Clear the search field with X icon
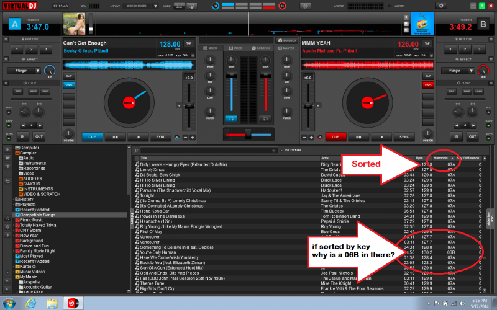The image size is (497, 310). pyautogui.click(x=274, y=151)
